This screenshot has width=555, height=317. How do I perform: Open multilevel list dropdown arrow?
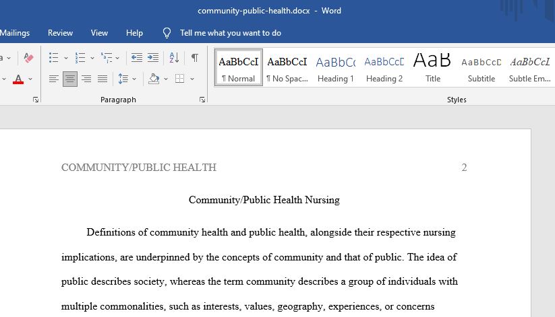(117, 58)
